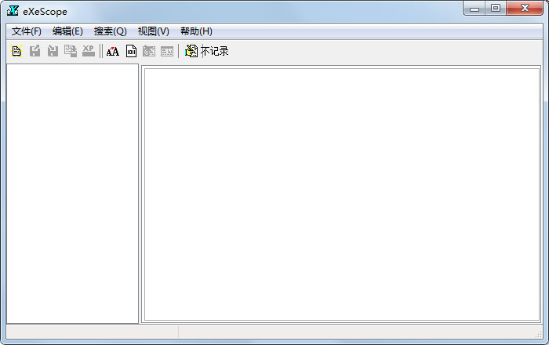
Task: Open font settings via the AA icon
Action: (113, 51)
